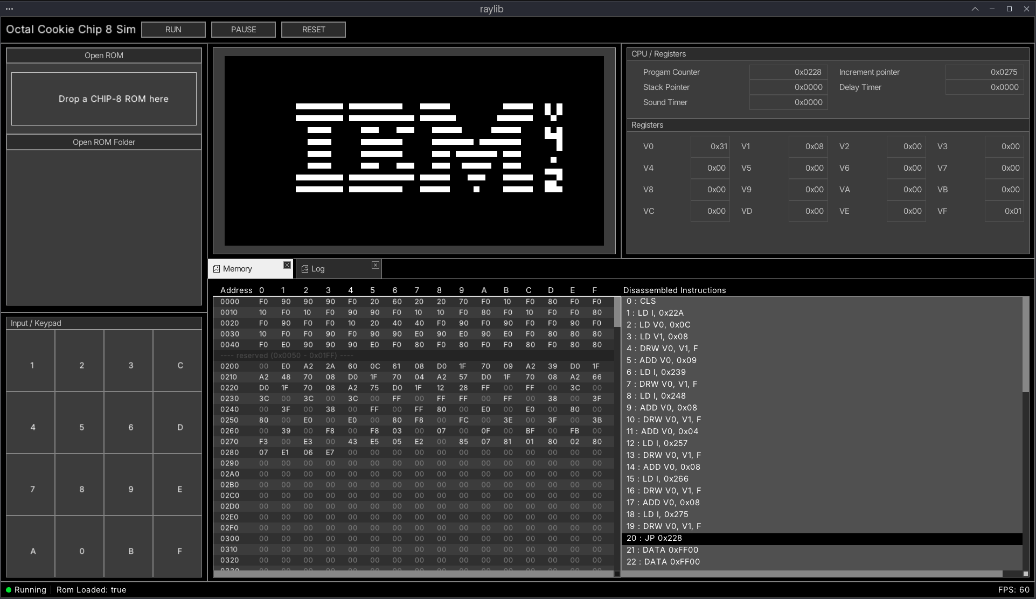The width and height of the screenshot is (1036, 599).
Task: Click the Drop a CHIP-8 ROM here area
Action: [x=104, y=99]
